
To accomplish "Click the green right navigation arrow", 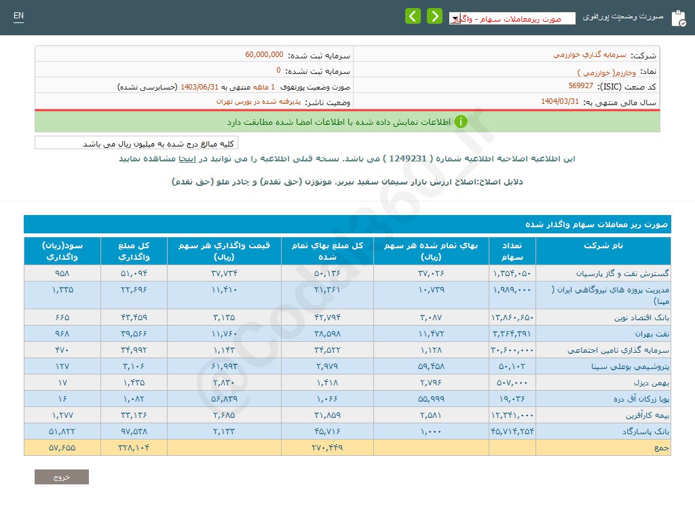I will [434, 16].
